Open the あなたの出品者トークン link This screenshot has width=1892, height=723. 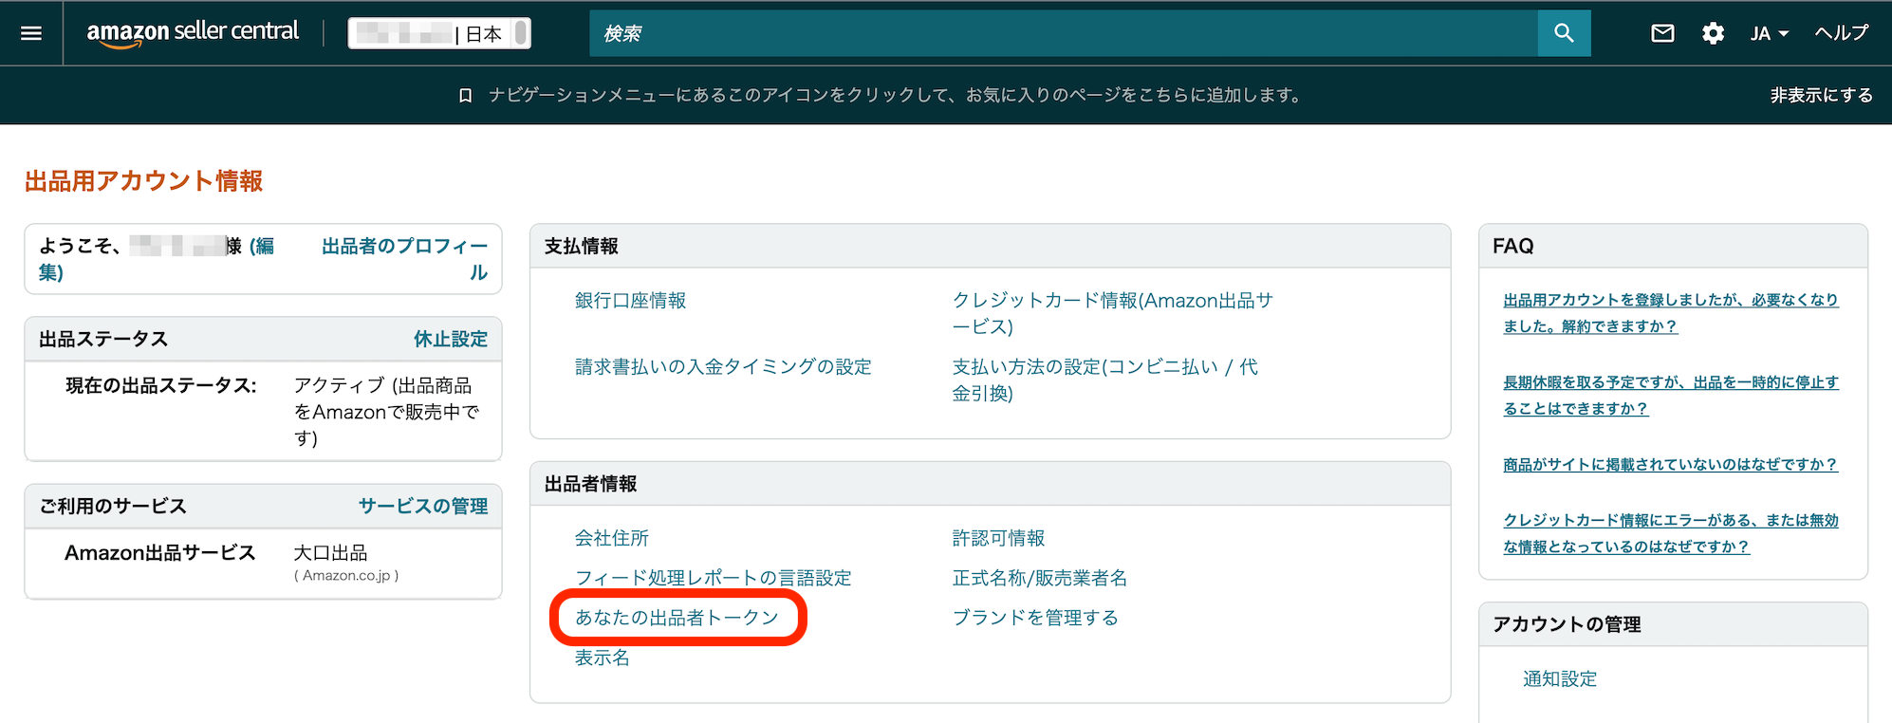[x=677, y=618]
